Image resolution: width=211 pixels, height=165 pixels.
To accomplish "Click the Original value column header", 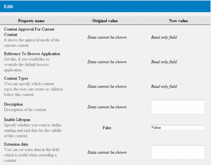I will click(x=105, y=21).
